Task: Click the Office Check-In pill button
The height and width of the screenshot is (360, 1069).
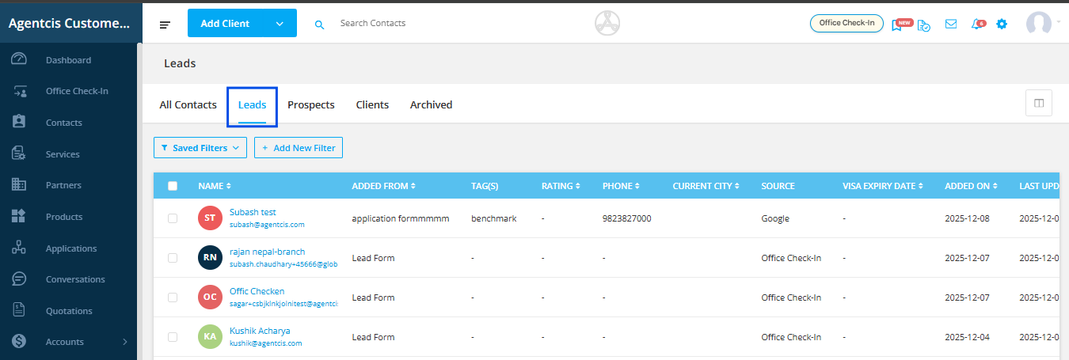Action: [846, 23]
